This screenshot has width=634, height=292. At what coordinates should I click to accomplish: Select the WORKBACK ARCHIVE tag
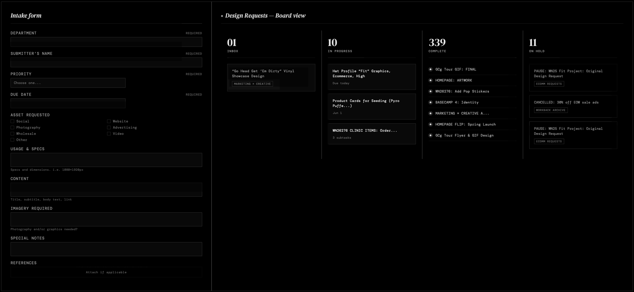[x=551, y=110]
